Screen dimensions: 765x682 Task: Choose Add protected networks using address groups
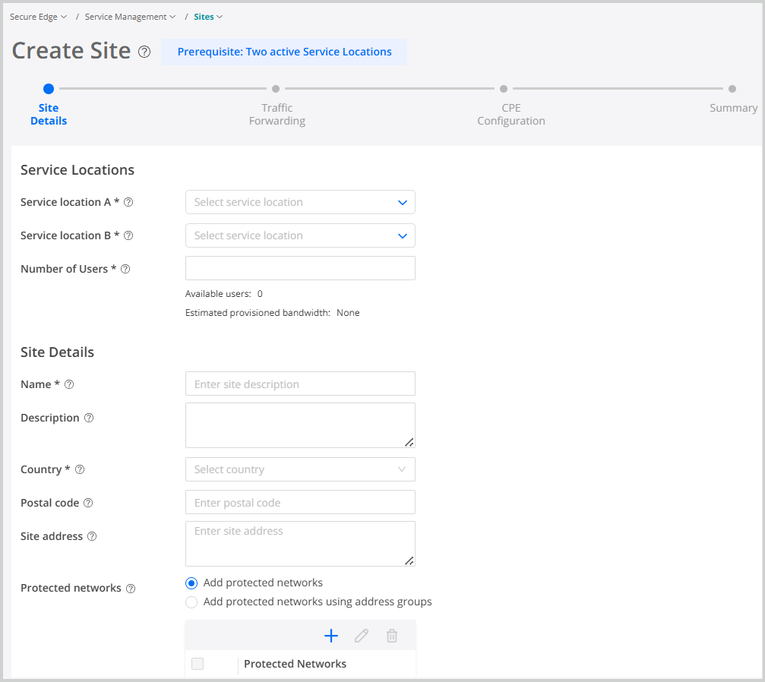coord(191,602)
